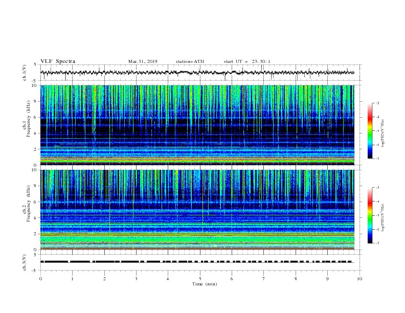Click the "ch.3(V)" axis label
405x313 pixels.
tap(25, 262)
